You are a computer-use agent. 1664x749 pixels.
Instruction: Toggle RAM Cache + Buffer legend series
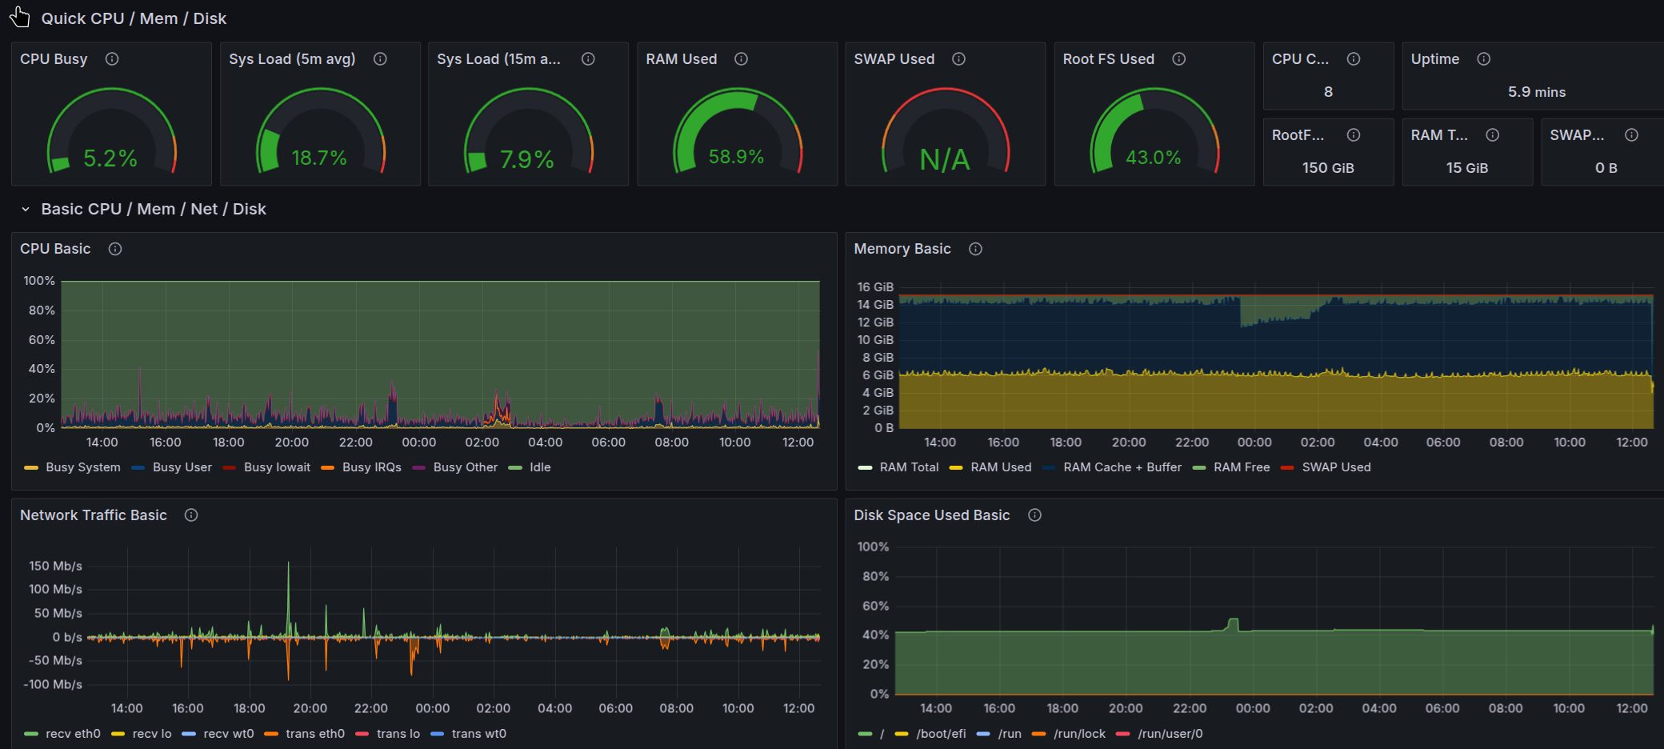(1122, 467)
